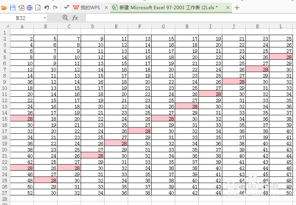
Task: Open the Name Box dropdown arrow
Action: point(45,18)
